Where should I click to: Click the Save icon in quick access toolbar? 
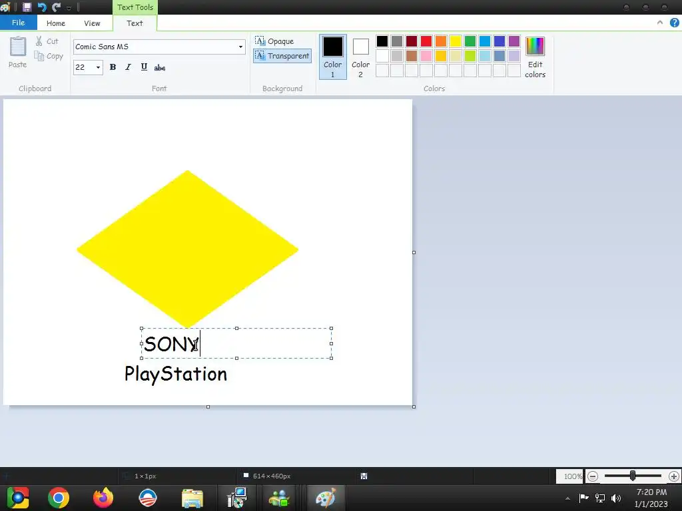(x=27, y=7)
